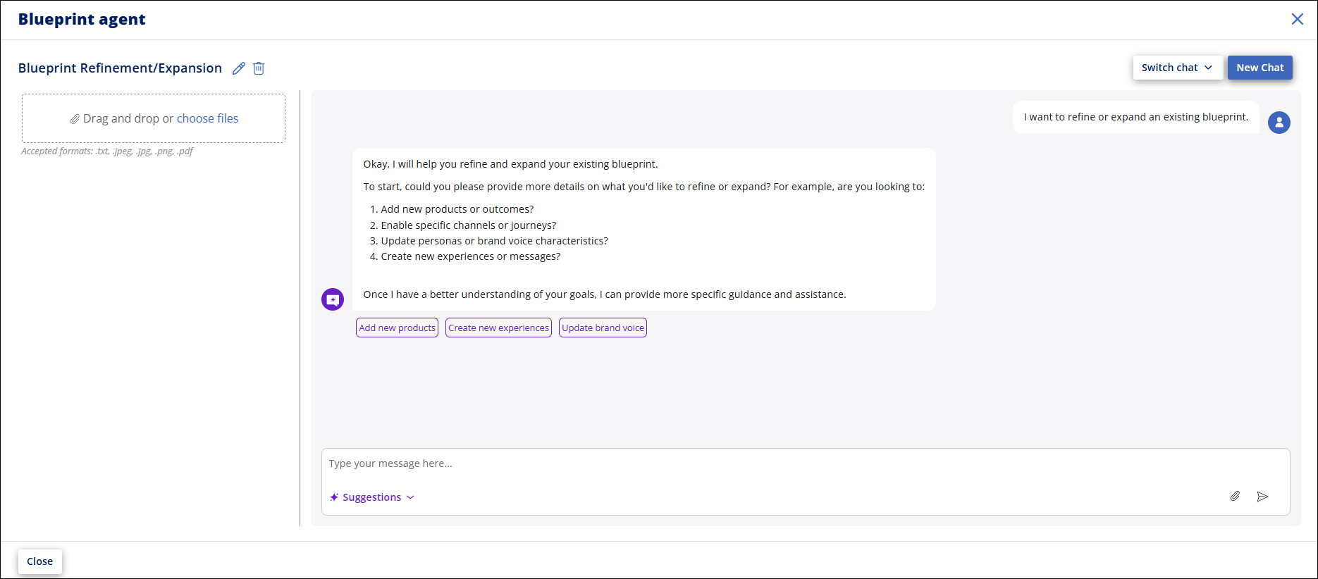Click the Blueprint Refinement/Expansion chat title
Viewport: 1318px width, 579px height.
pos(120,68)
